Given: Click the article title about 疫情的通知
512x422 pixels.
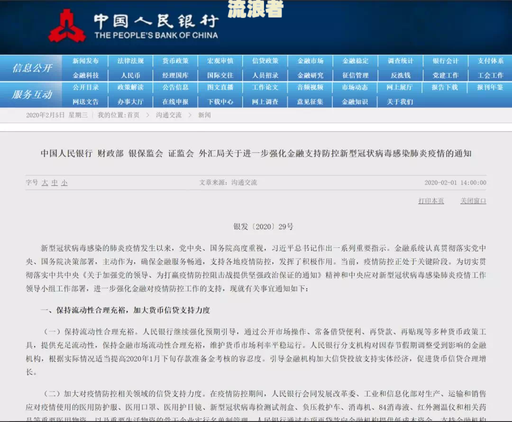Looking at the screenshot, I should 256,153.
